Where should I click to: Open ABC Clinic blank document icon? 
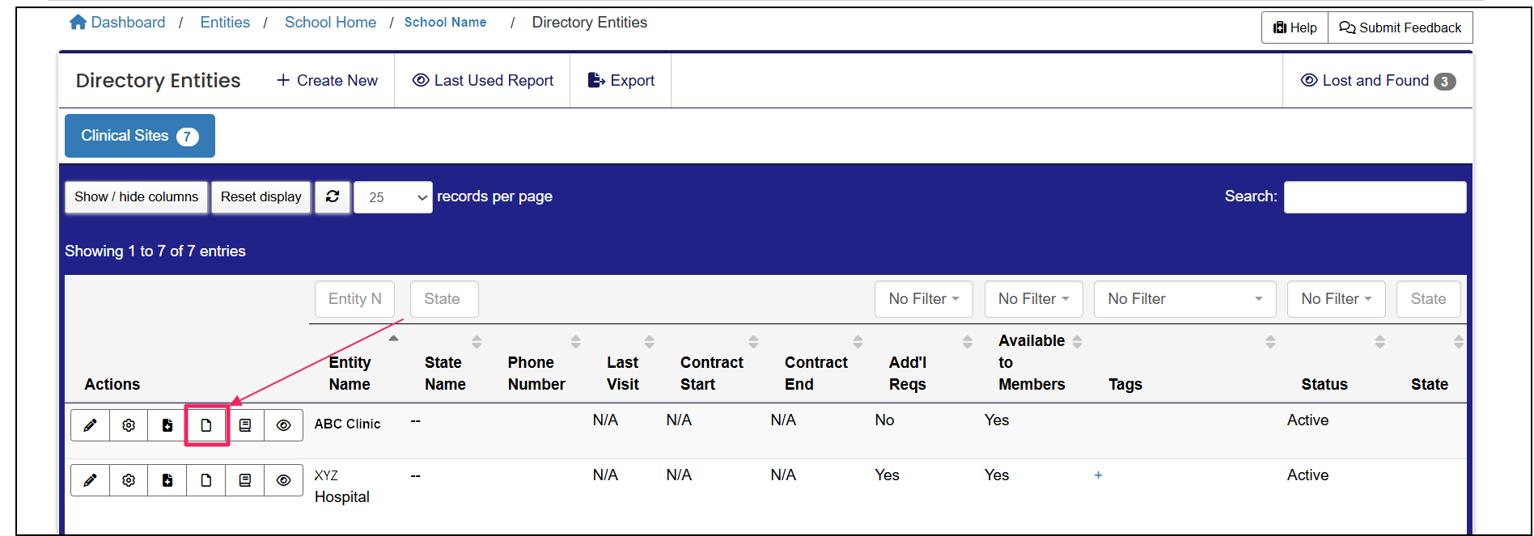(206, 425)
